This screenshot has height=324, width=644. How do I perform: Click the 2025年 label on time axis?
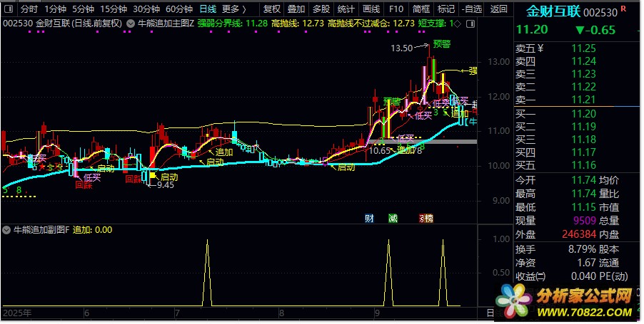[x=17, y=313]
